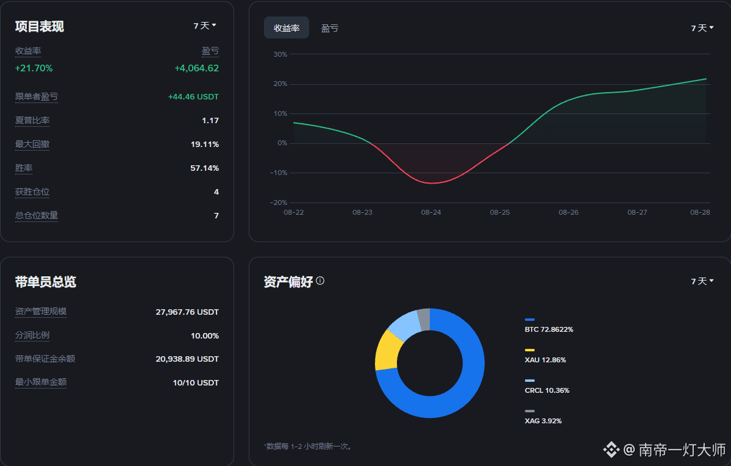Click the CRCL light-blue legend marker
The image size is (731, 466).
[x=530, y=381]
